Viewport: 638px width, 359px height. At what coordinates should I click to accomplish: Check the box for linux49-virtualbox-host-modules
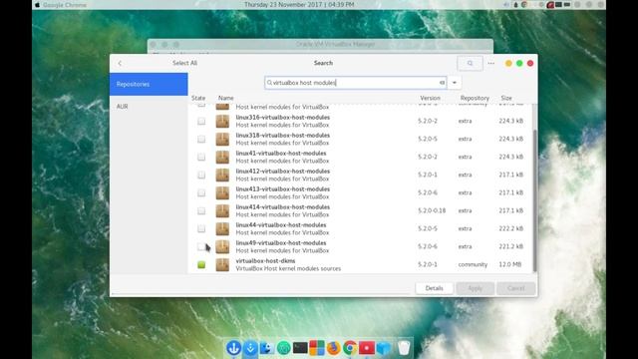201,246
